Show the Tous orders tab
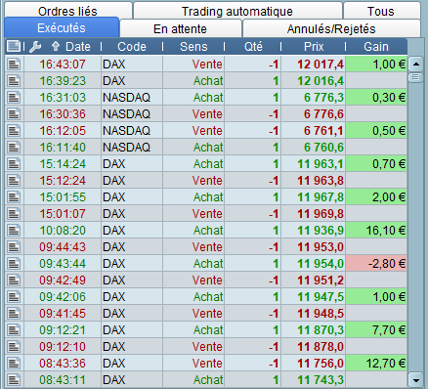This screenshot has height=389, width=428. click(x=381, y=11)
